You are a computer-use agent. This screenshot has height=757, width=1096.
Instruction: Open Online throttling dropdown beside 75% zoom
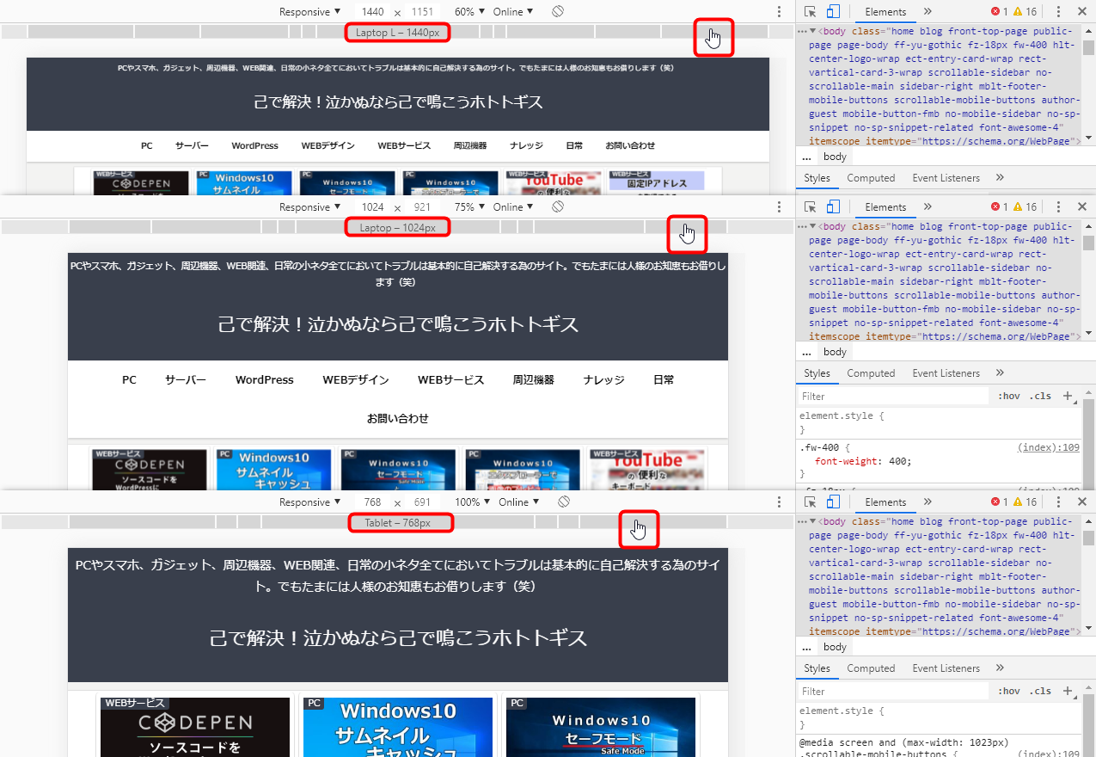[513, 207]
